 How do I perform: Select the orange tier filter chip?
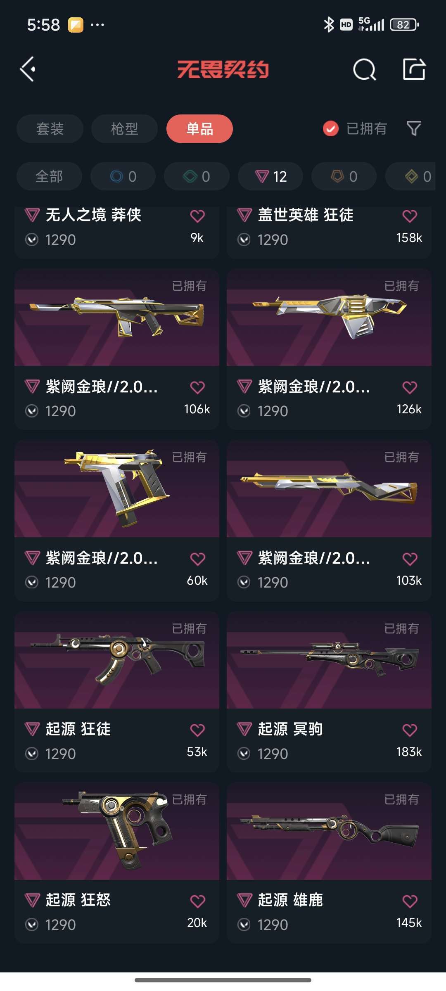344,176
